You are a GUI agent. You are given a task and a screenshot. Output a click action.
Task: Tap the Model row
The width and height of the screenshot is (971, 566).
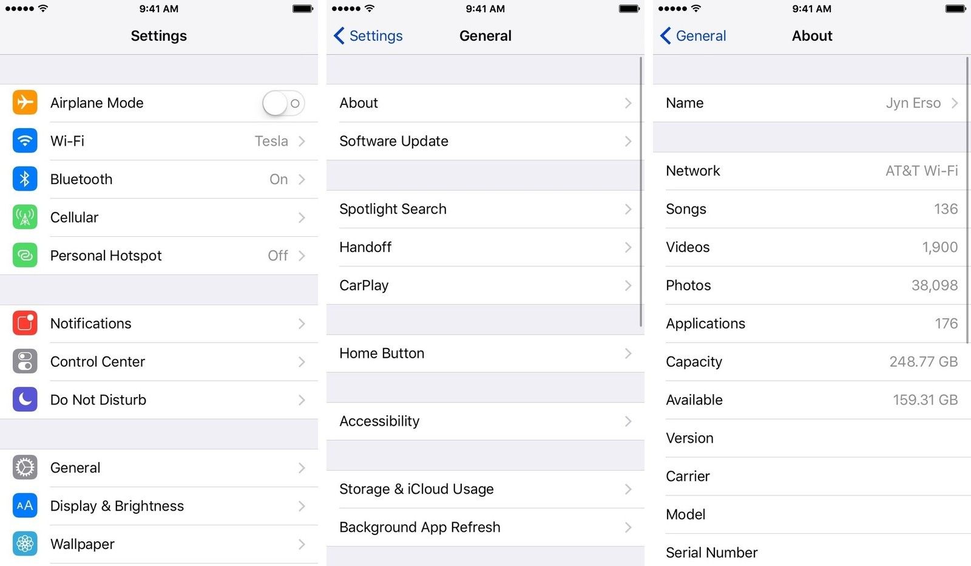coord(812,514)
